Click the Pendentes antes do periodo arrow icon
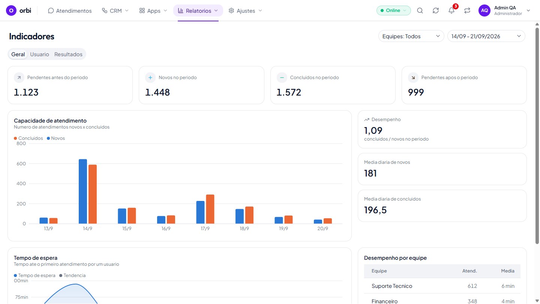The height and width of the screenshot is (304, 540). click(x=19, y=78)
